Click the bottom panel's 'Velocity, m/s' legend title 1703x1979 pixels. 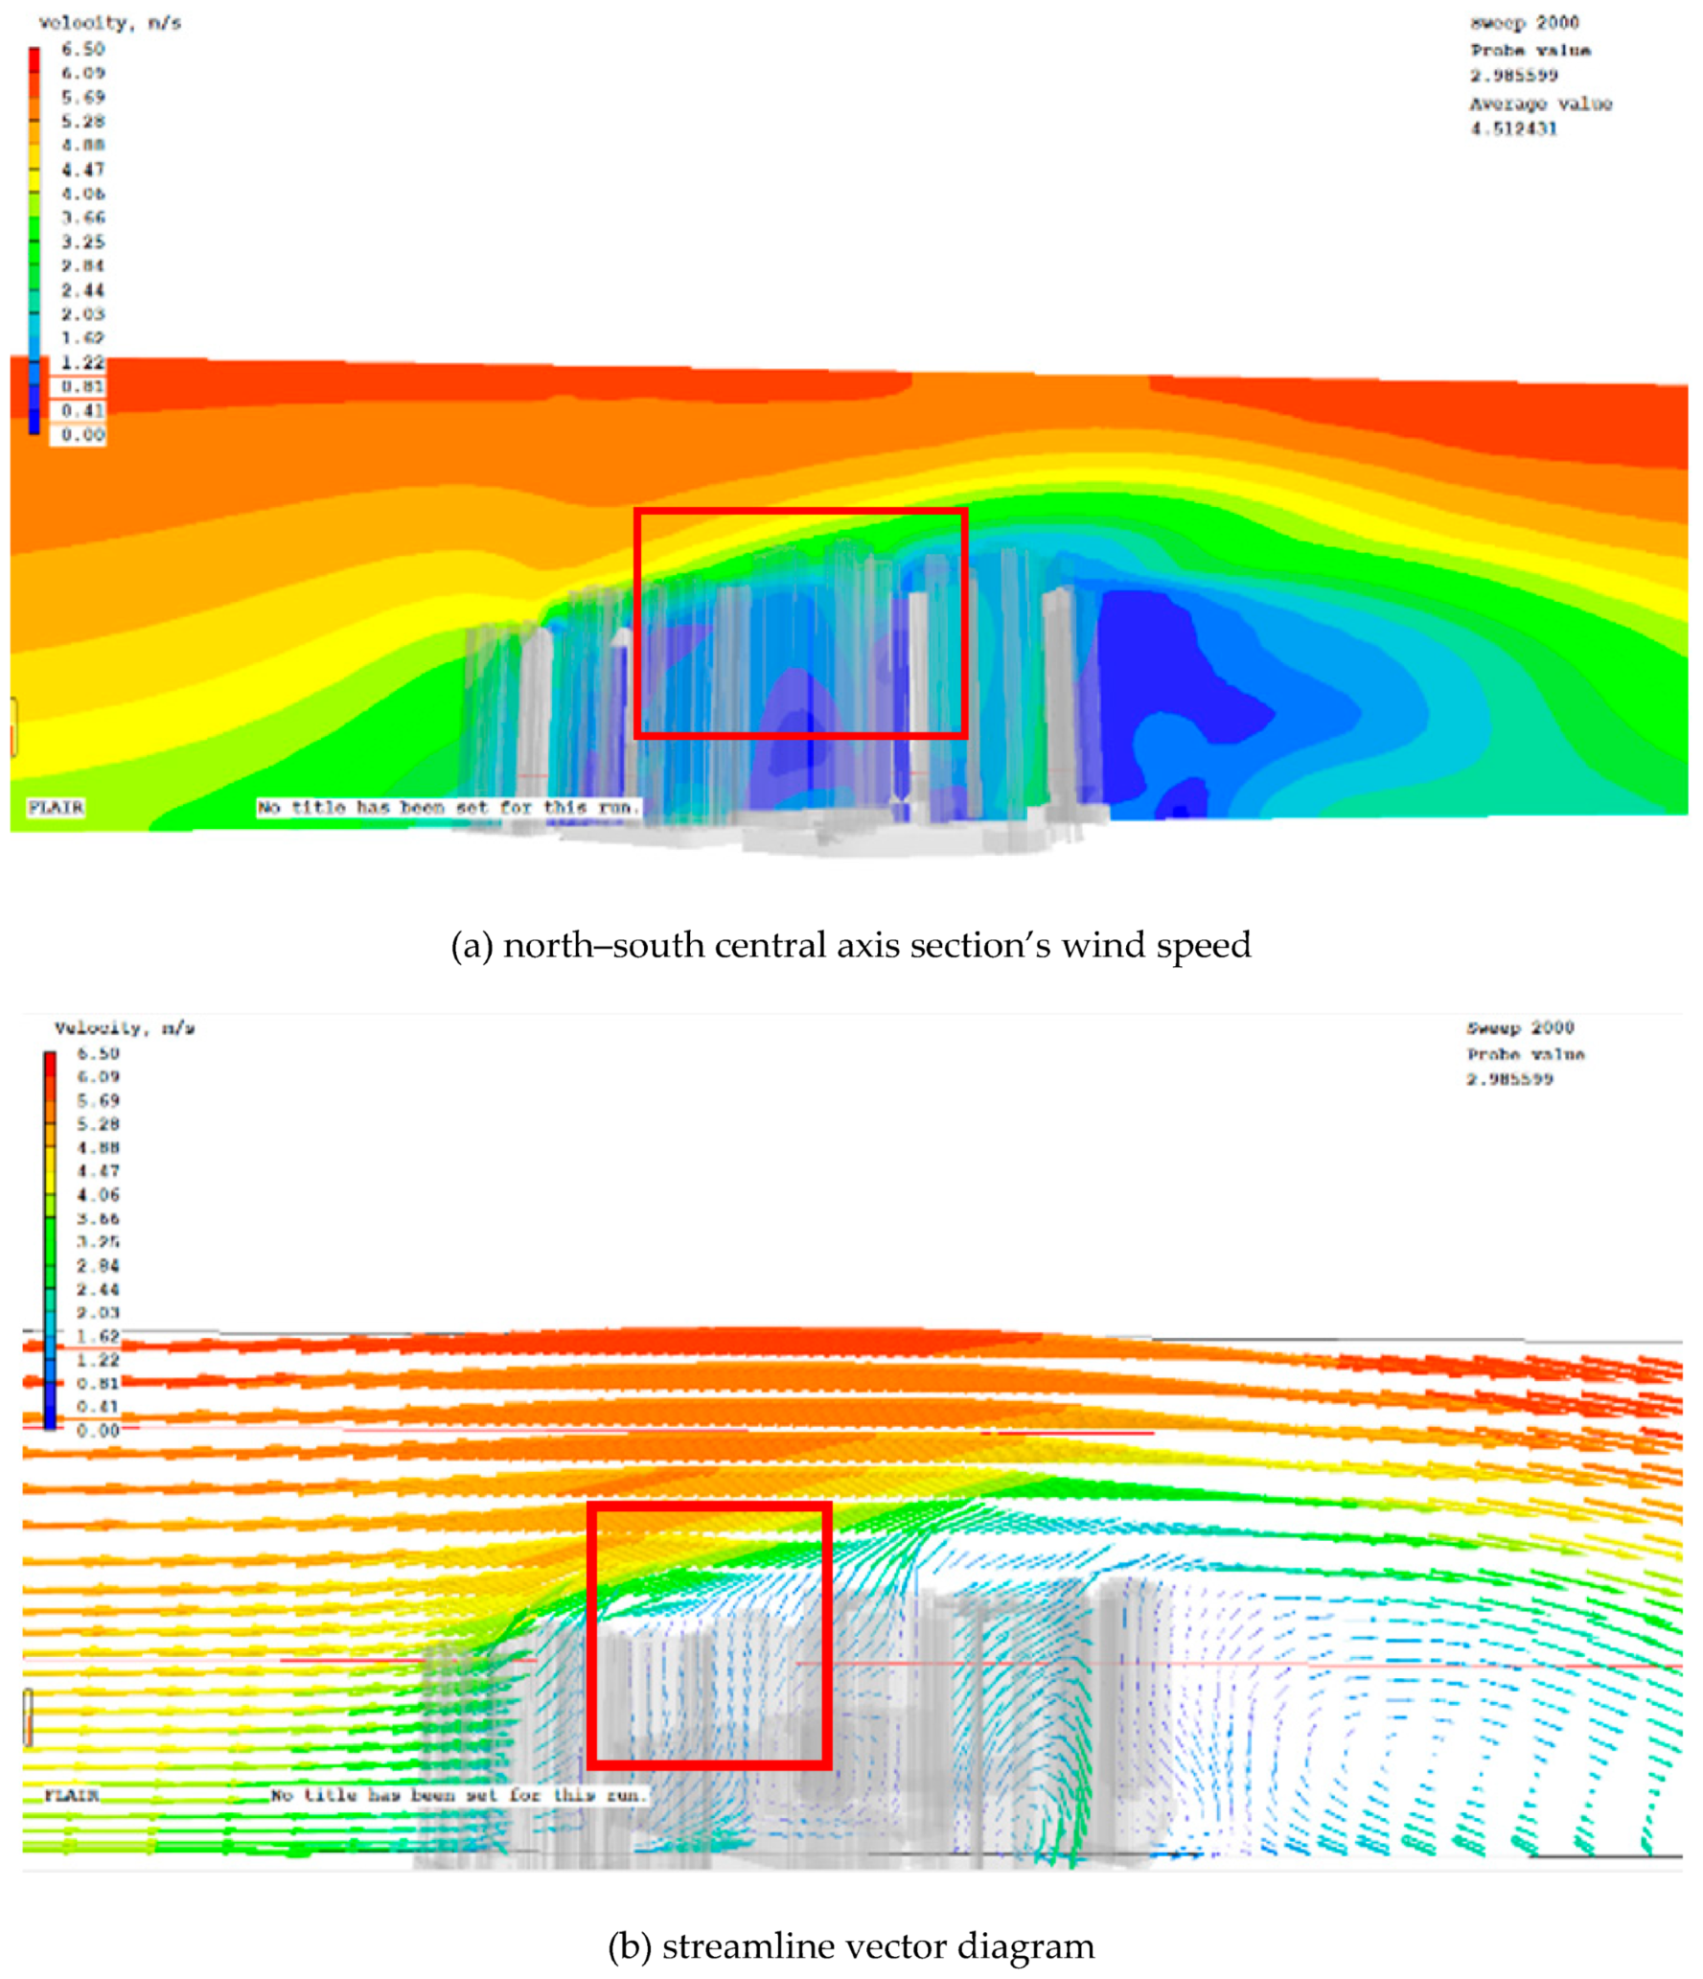click(125, 1028)
